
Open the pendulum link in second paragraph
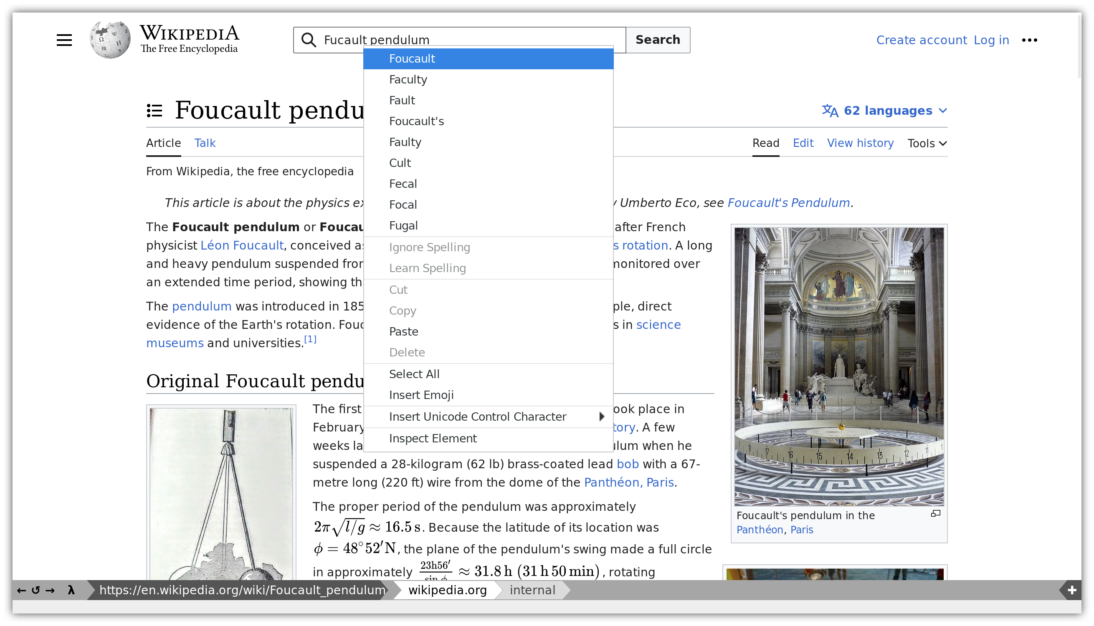(x=202, y=307)
